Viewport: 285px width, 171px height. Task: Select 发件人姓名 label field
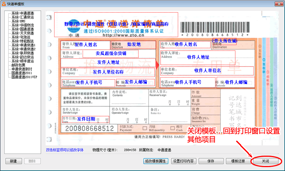(85, 45)
